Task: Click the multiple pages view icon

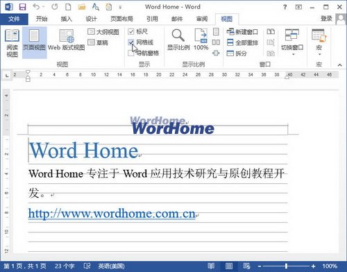Action: pyautogui.click(x=216, y=42)
